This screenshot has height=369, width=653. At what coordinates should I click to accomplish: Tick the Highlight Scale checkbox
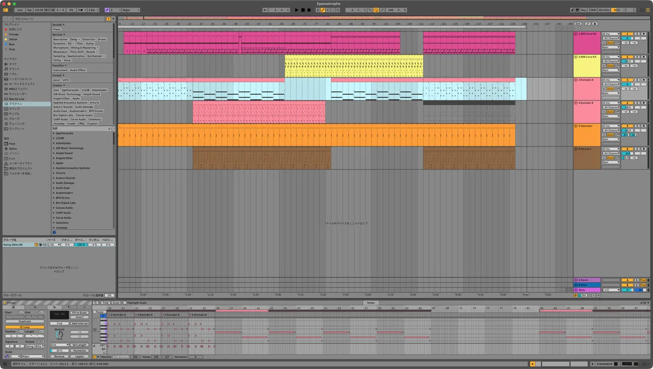tap(124, 303)
